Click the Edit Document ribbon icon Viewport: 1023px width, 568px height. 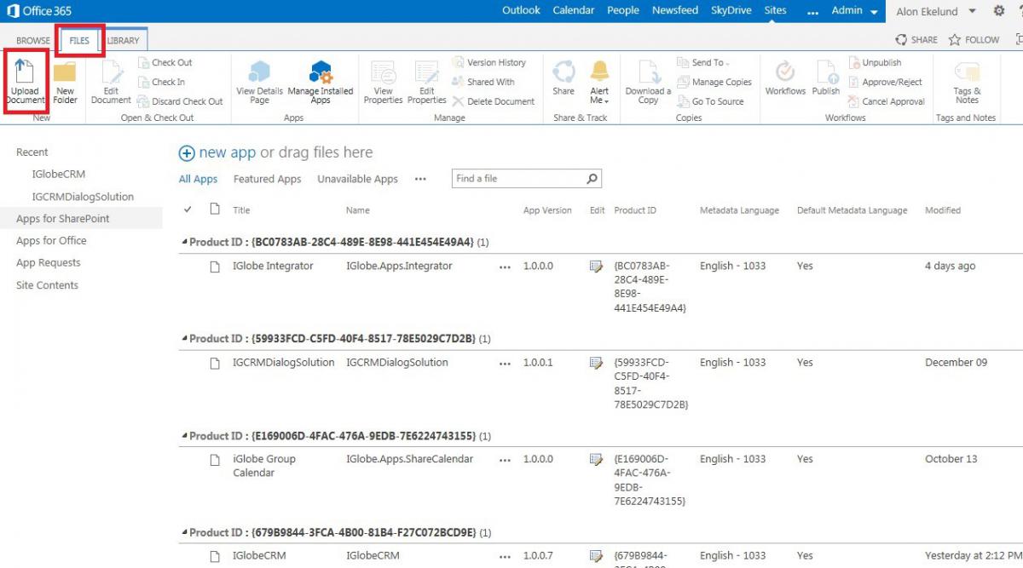[111, 82]
